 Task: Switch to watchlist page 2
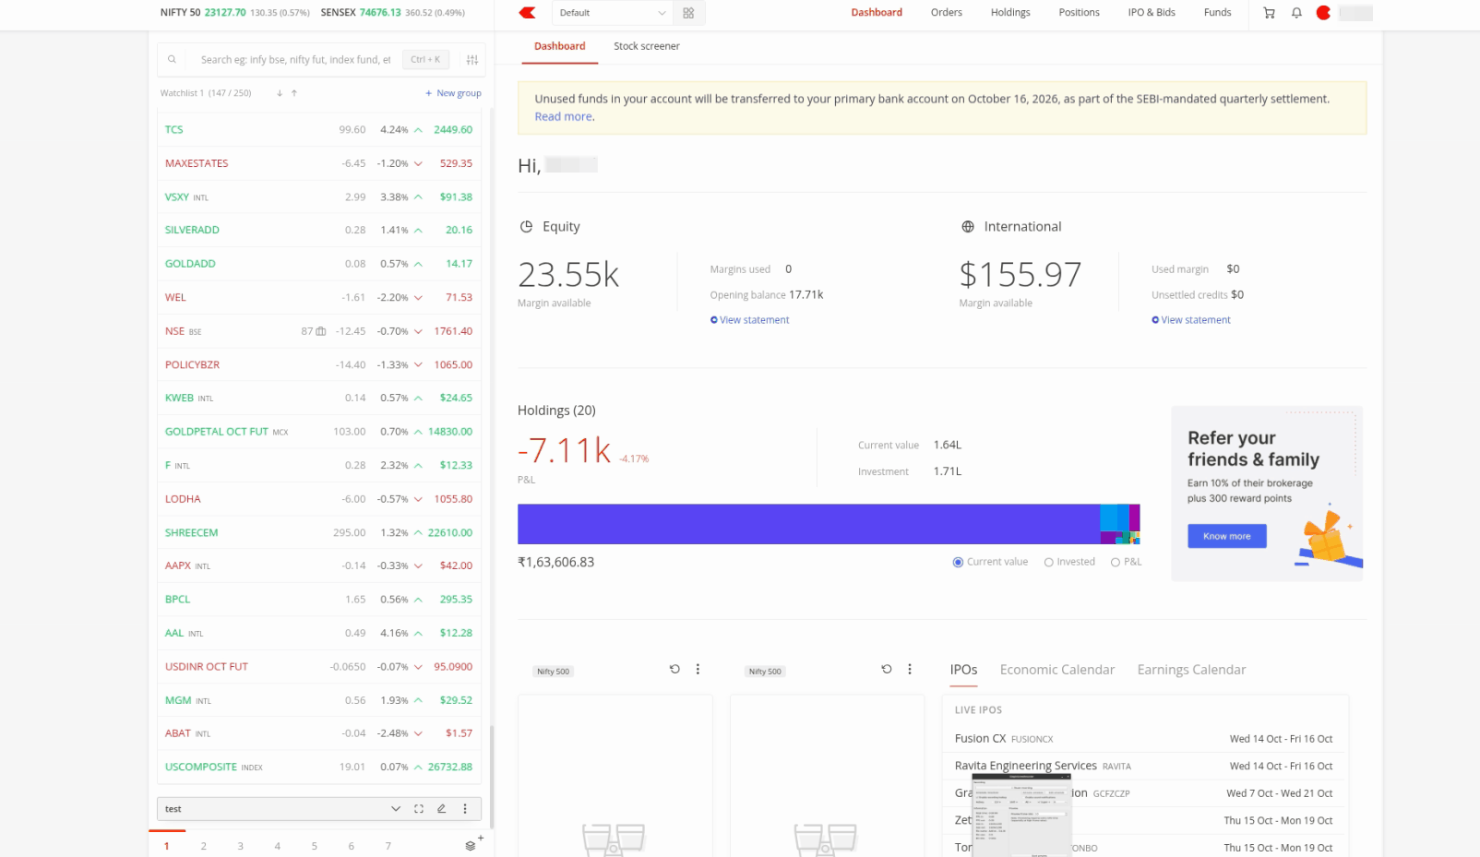point(204,846)
